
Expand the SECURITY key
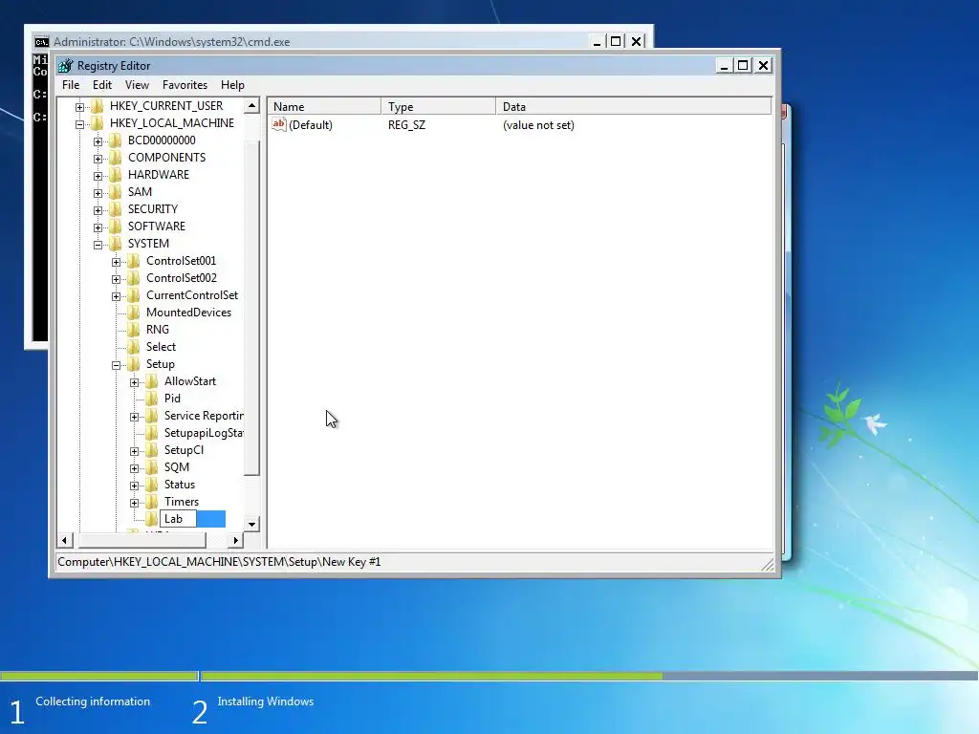coord(98,210)
